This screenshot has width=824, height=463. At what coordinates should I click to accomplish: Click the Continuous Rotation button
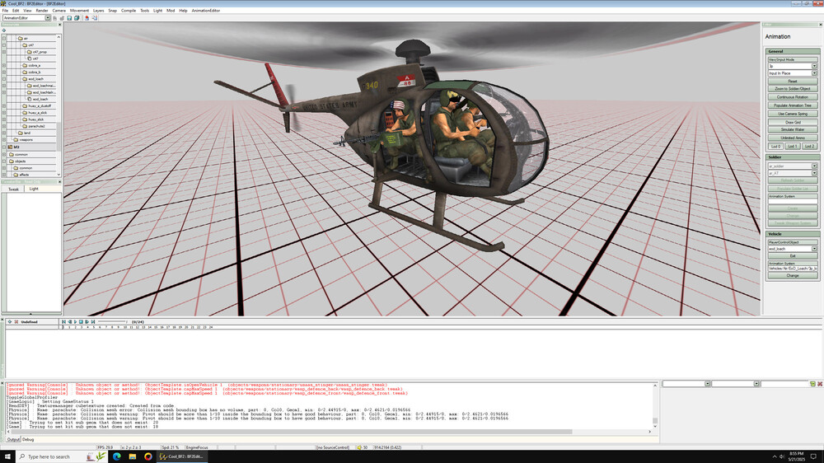point(793,97)
